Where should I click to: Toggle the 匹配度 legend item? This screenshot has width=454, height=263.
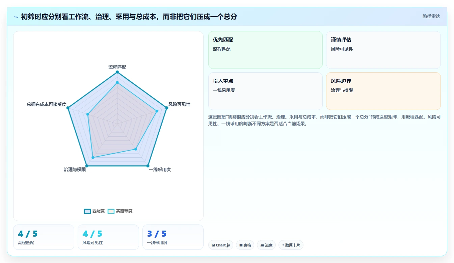point(94,211)
